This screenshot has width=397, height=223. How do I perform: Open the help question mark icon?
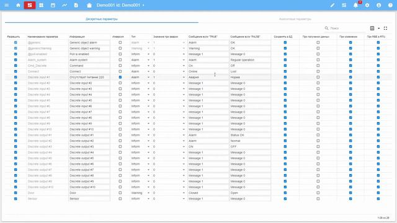390,5
